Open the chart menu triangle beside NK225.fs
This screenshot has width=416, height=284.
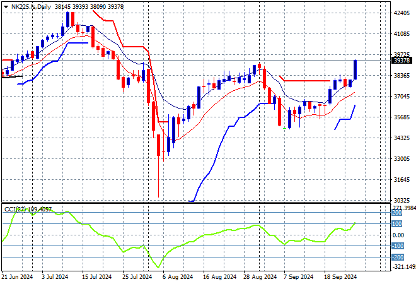point(6,6)
